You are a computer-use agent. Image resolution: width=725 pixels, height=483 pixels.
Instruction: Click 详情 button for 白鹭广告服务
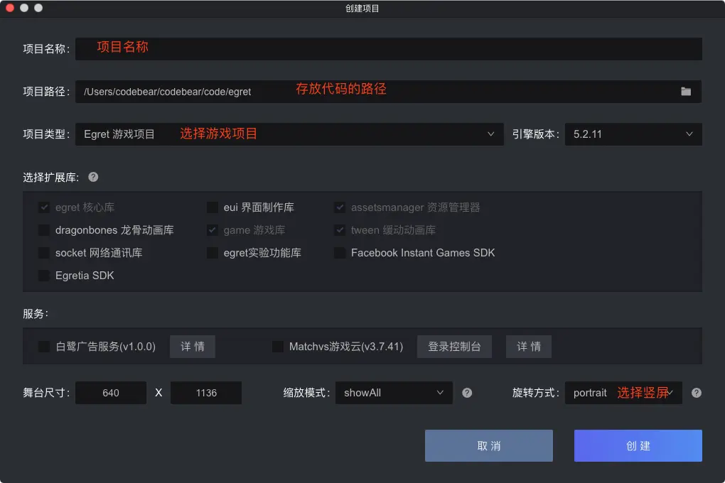(x=193, y=347)
